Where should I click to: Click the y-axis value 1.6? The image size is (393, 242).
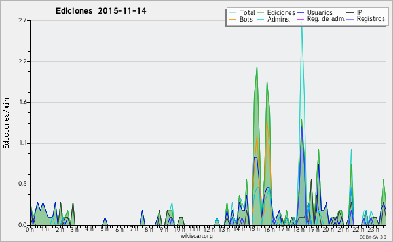tap(22, 102)
